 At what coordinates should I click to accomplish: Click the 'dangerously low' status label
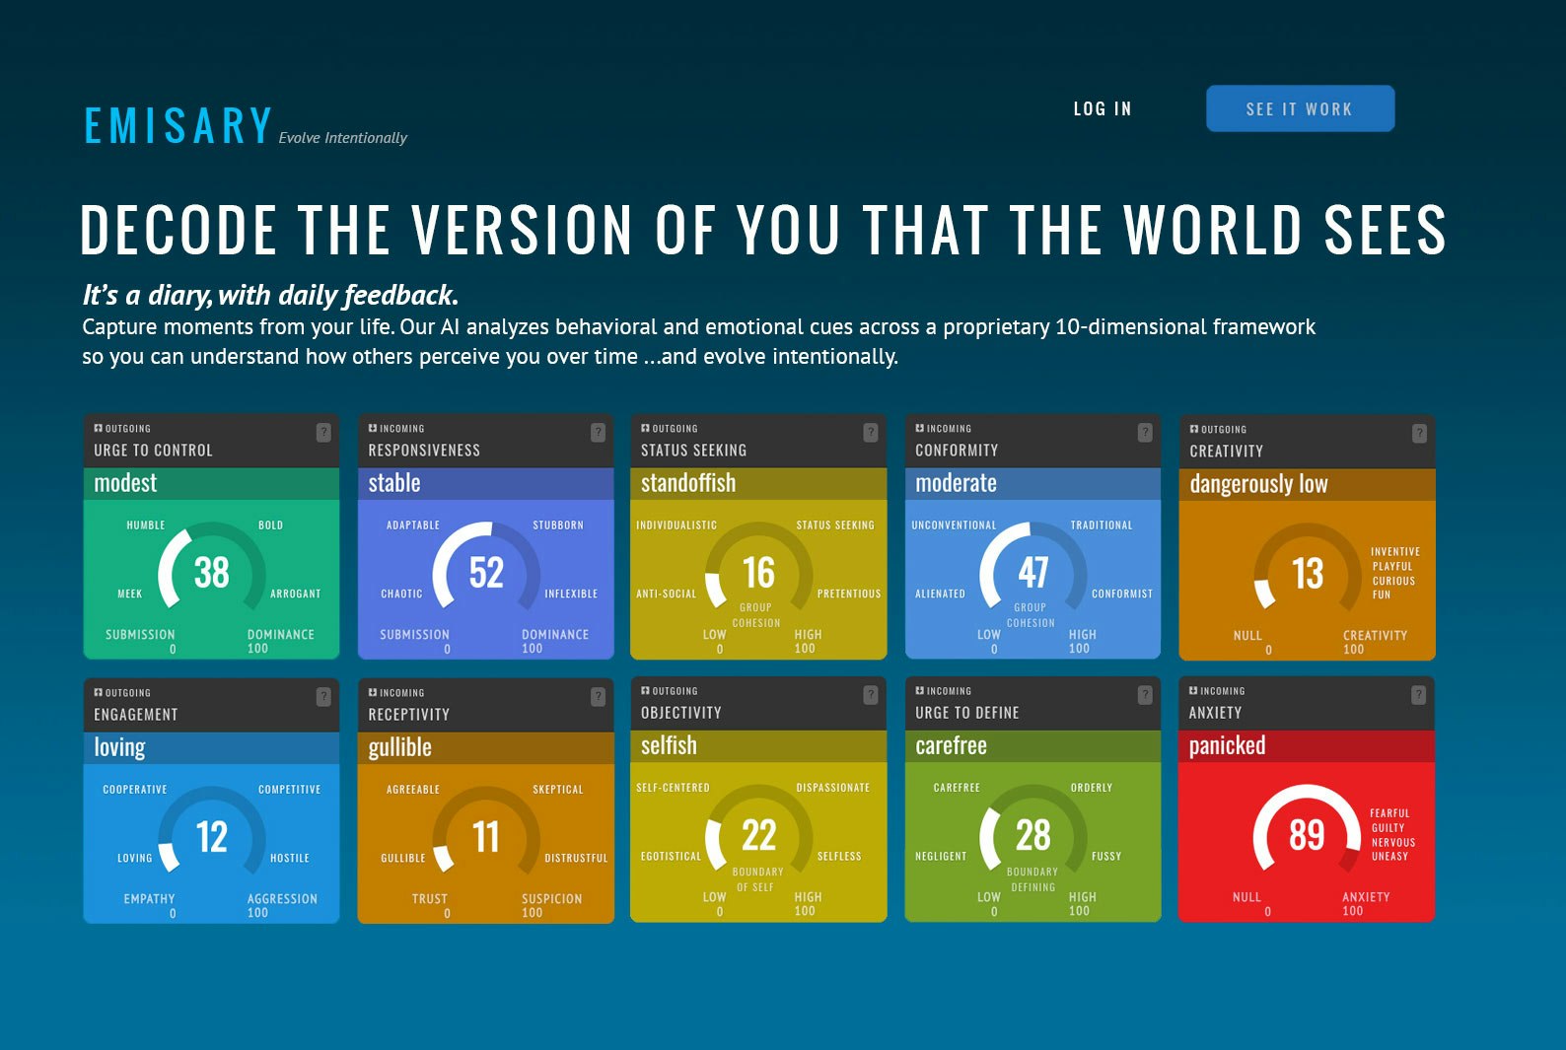(x=1258, y=484)
